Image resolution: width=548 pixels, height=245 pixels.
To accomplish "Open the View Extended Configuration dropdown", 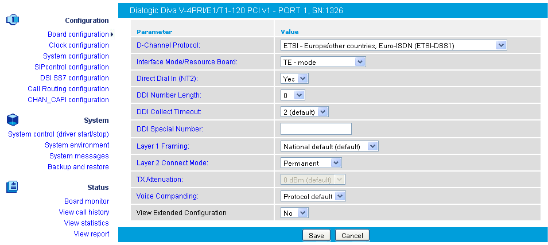I will (x=295, y=213).
